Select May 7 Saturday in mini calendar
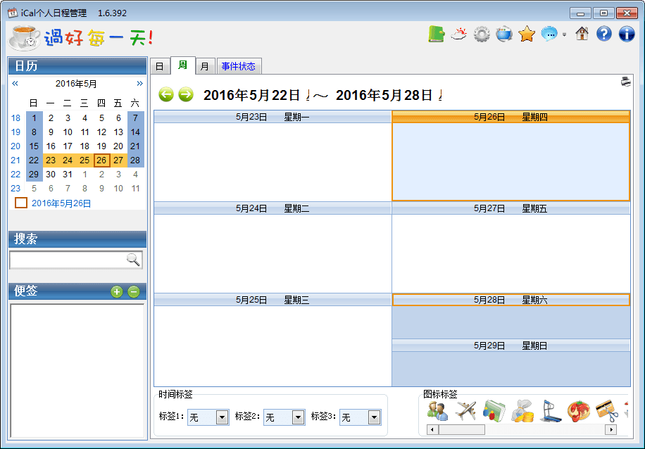Image resolution: width=645 pixels, height=449 pixels. pyautogui.click(x=135, y=118)
